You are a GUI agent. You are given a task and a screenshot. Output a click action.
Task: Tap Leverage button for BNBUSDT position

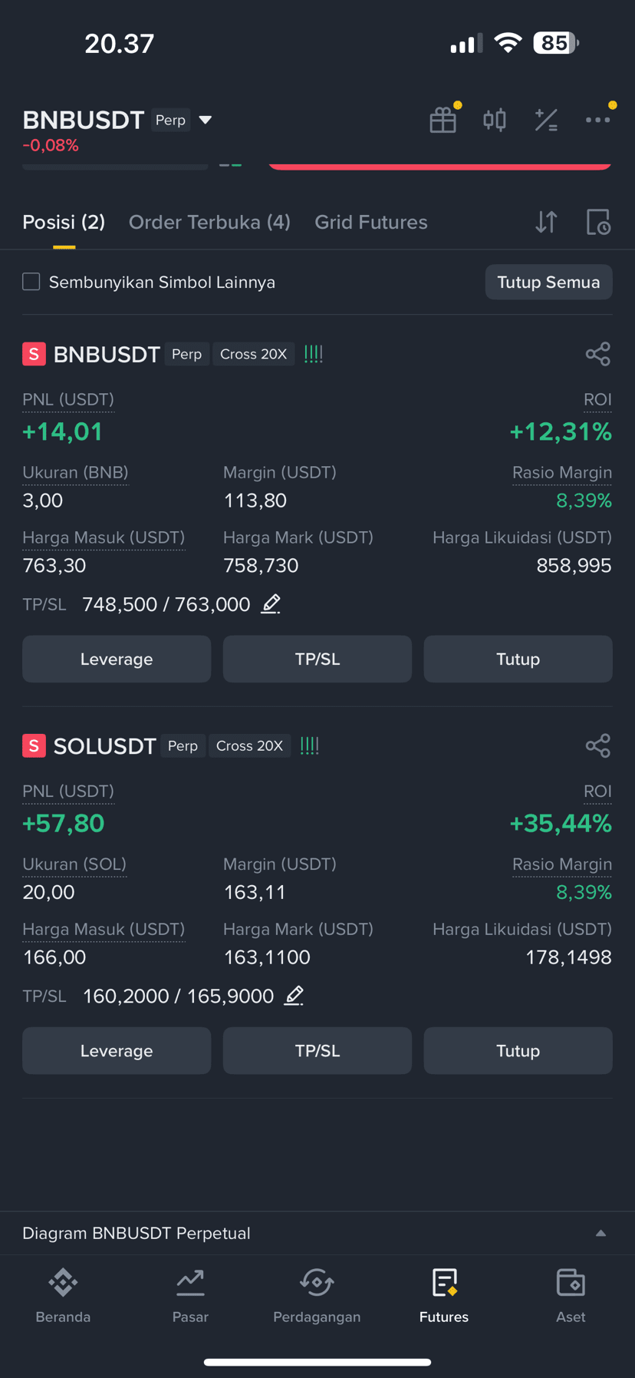coord(117,659)
